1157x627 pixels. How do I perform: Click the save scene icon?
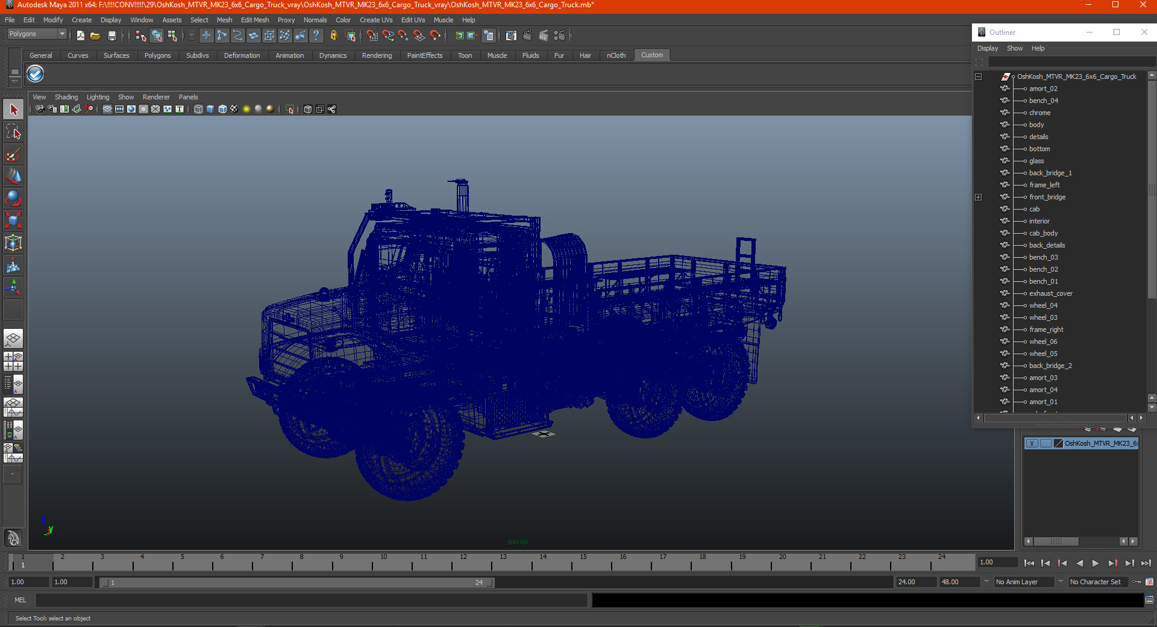click(x=111, y=36)
